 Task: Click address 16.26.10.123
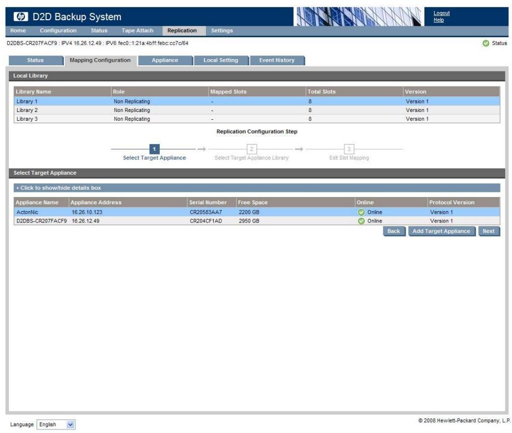87,212
